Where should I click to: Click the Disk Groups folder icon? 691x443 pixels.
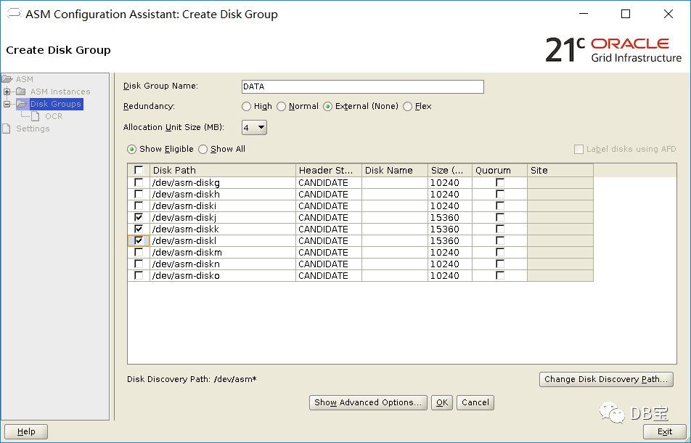click(21, 104)
